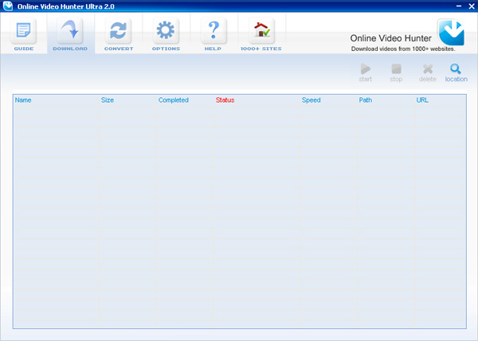
Task: Open the 1000+ Sites house icon
Action: click(x=261, y=31)
